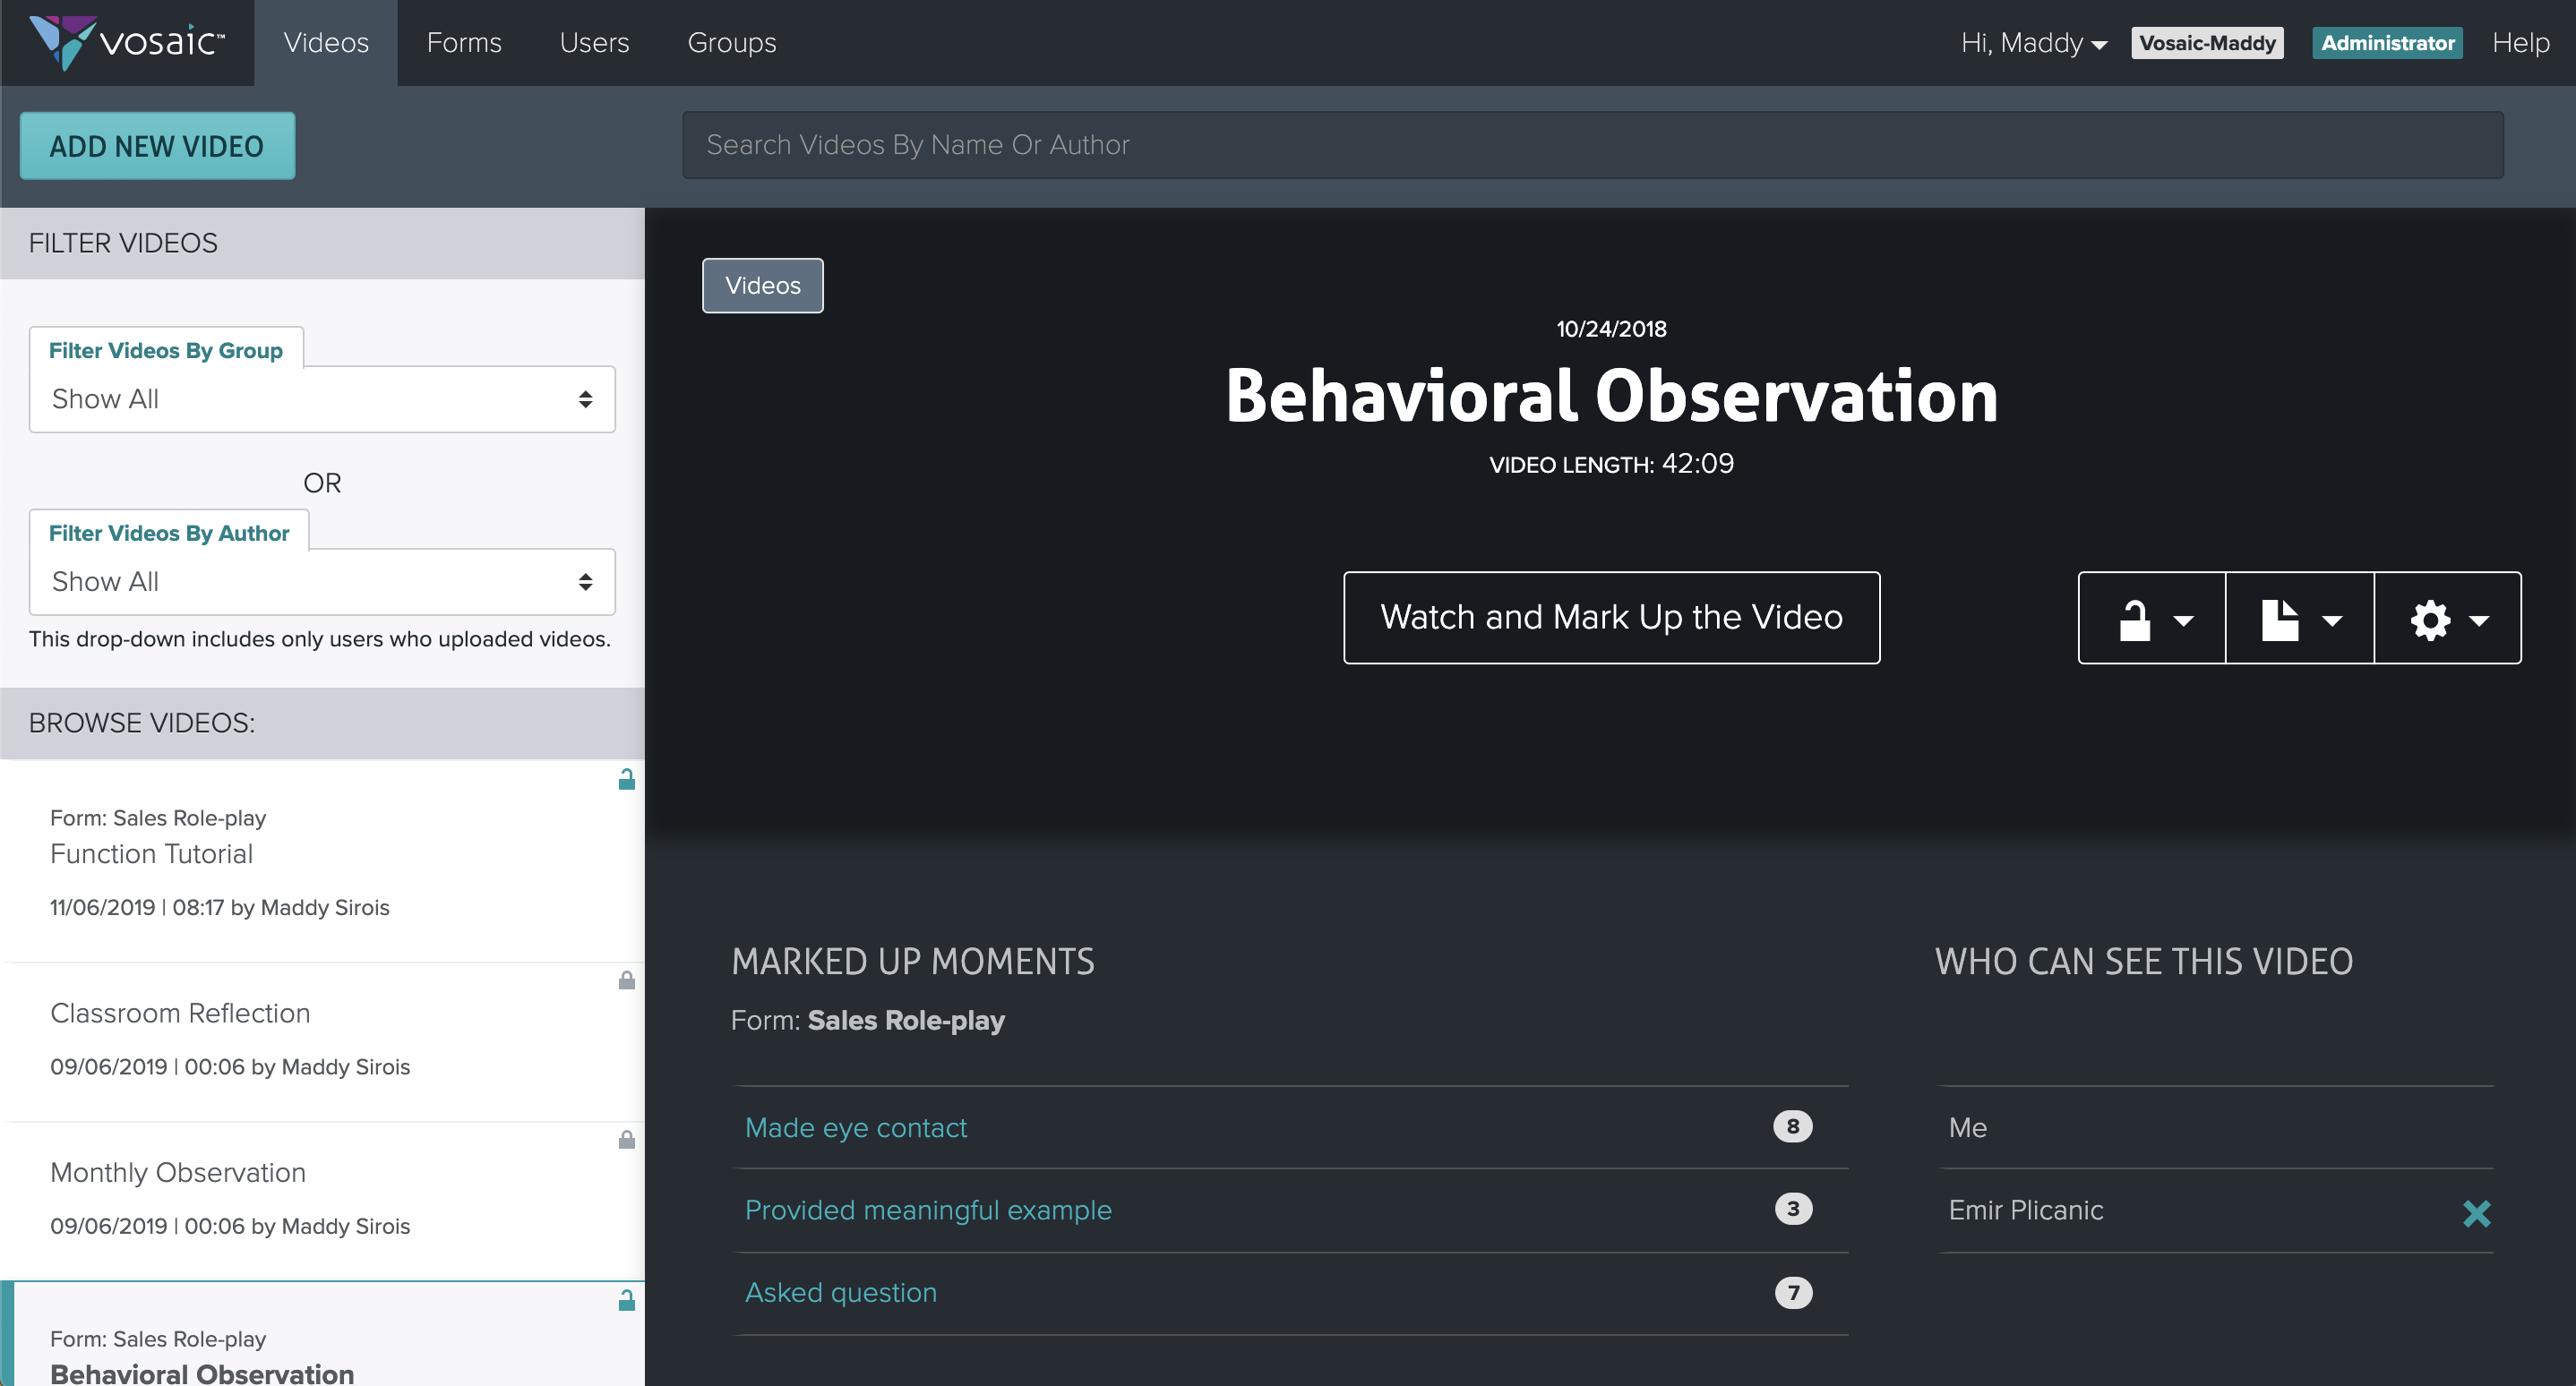Remove Emir Plicanic with the X icon

click(x=2476, y=1213)
